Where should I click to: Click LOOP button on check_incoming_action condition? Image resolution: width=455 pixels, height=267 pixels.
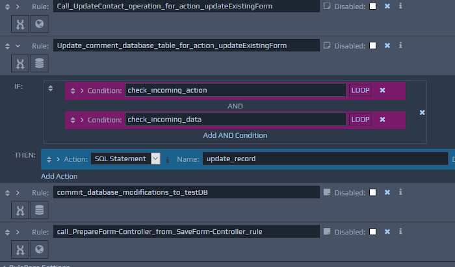tap(360, 90)
